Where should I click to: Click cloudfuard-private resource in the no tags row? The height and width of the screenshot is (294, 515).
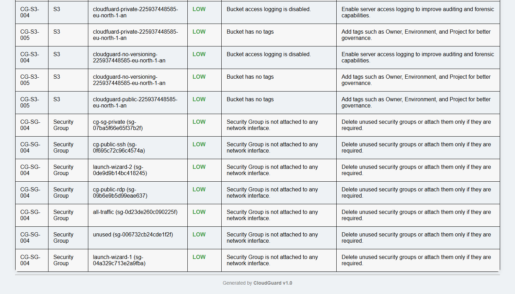[137, 35]
